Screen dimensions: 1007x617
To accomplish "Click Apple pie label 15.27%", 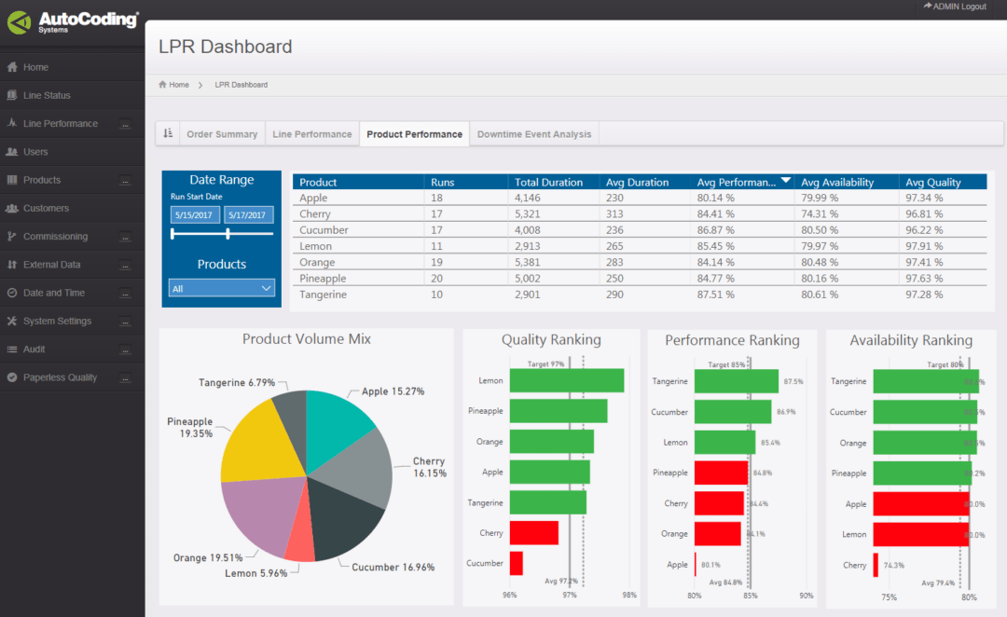I will [x=393, y=391].
